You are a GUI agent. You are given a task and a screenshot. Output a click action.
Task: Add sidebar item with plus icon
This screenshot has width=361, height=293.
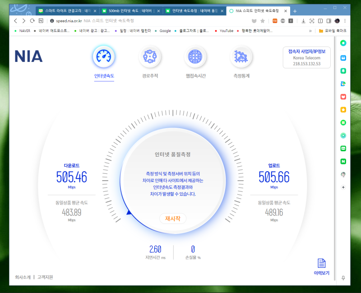point(343,187)
